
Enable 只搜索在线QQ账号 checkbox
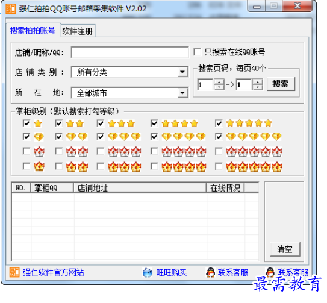pyautogui.click(x=197, y=52)
